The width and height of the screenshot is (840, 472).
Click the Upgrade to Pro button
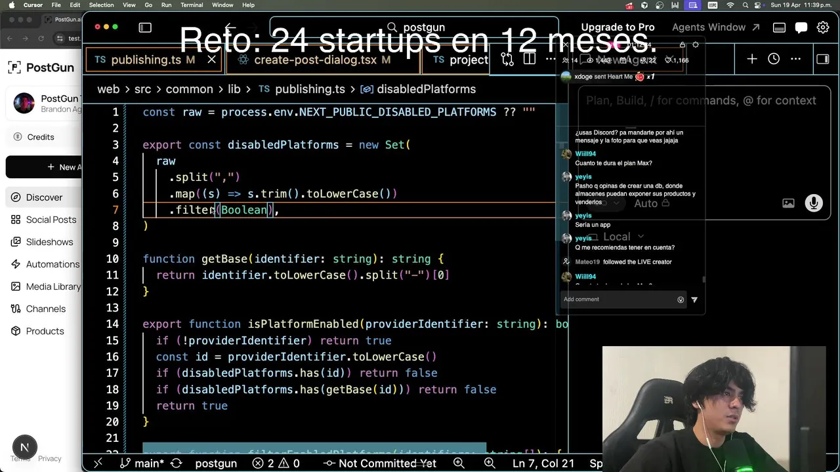618,28
